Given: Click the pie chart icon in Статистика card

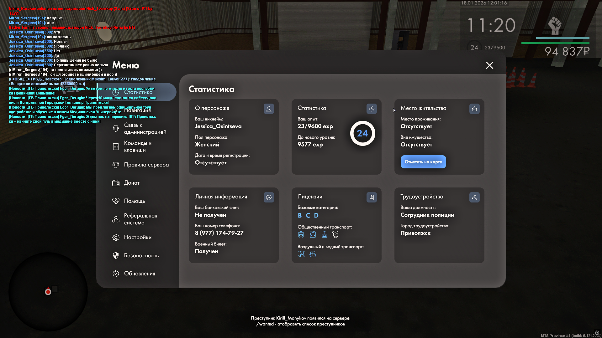Looking at the screenshot, I should [372, 109].
